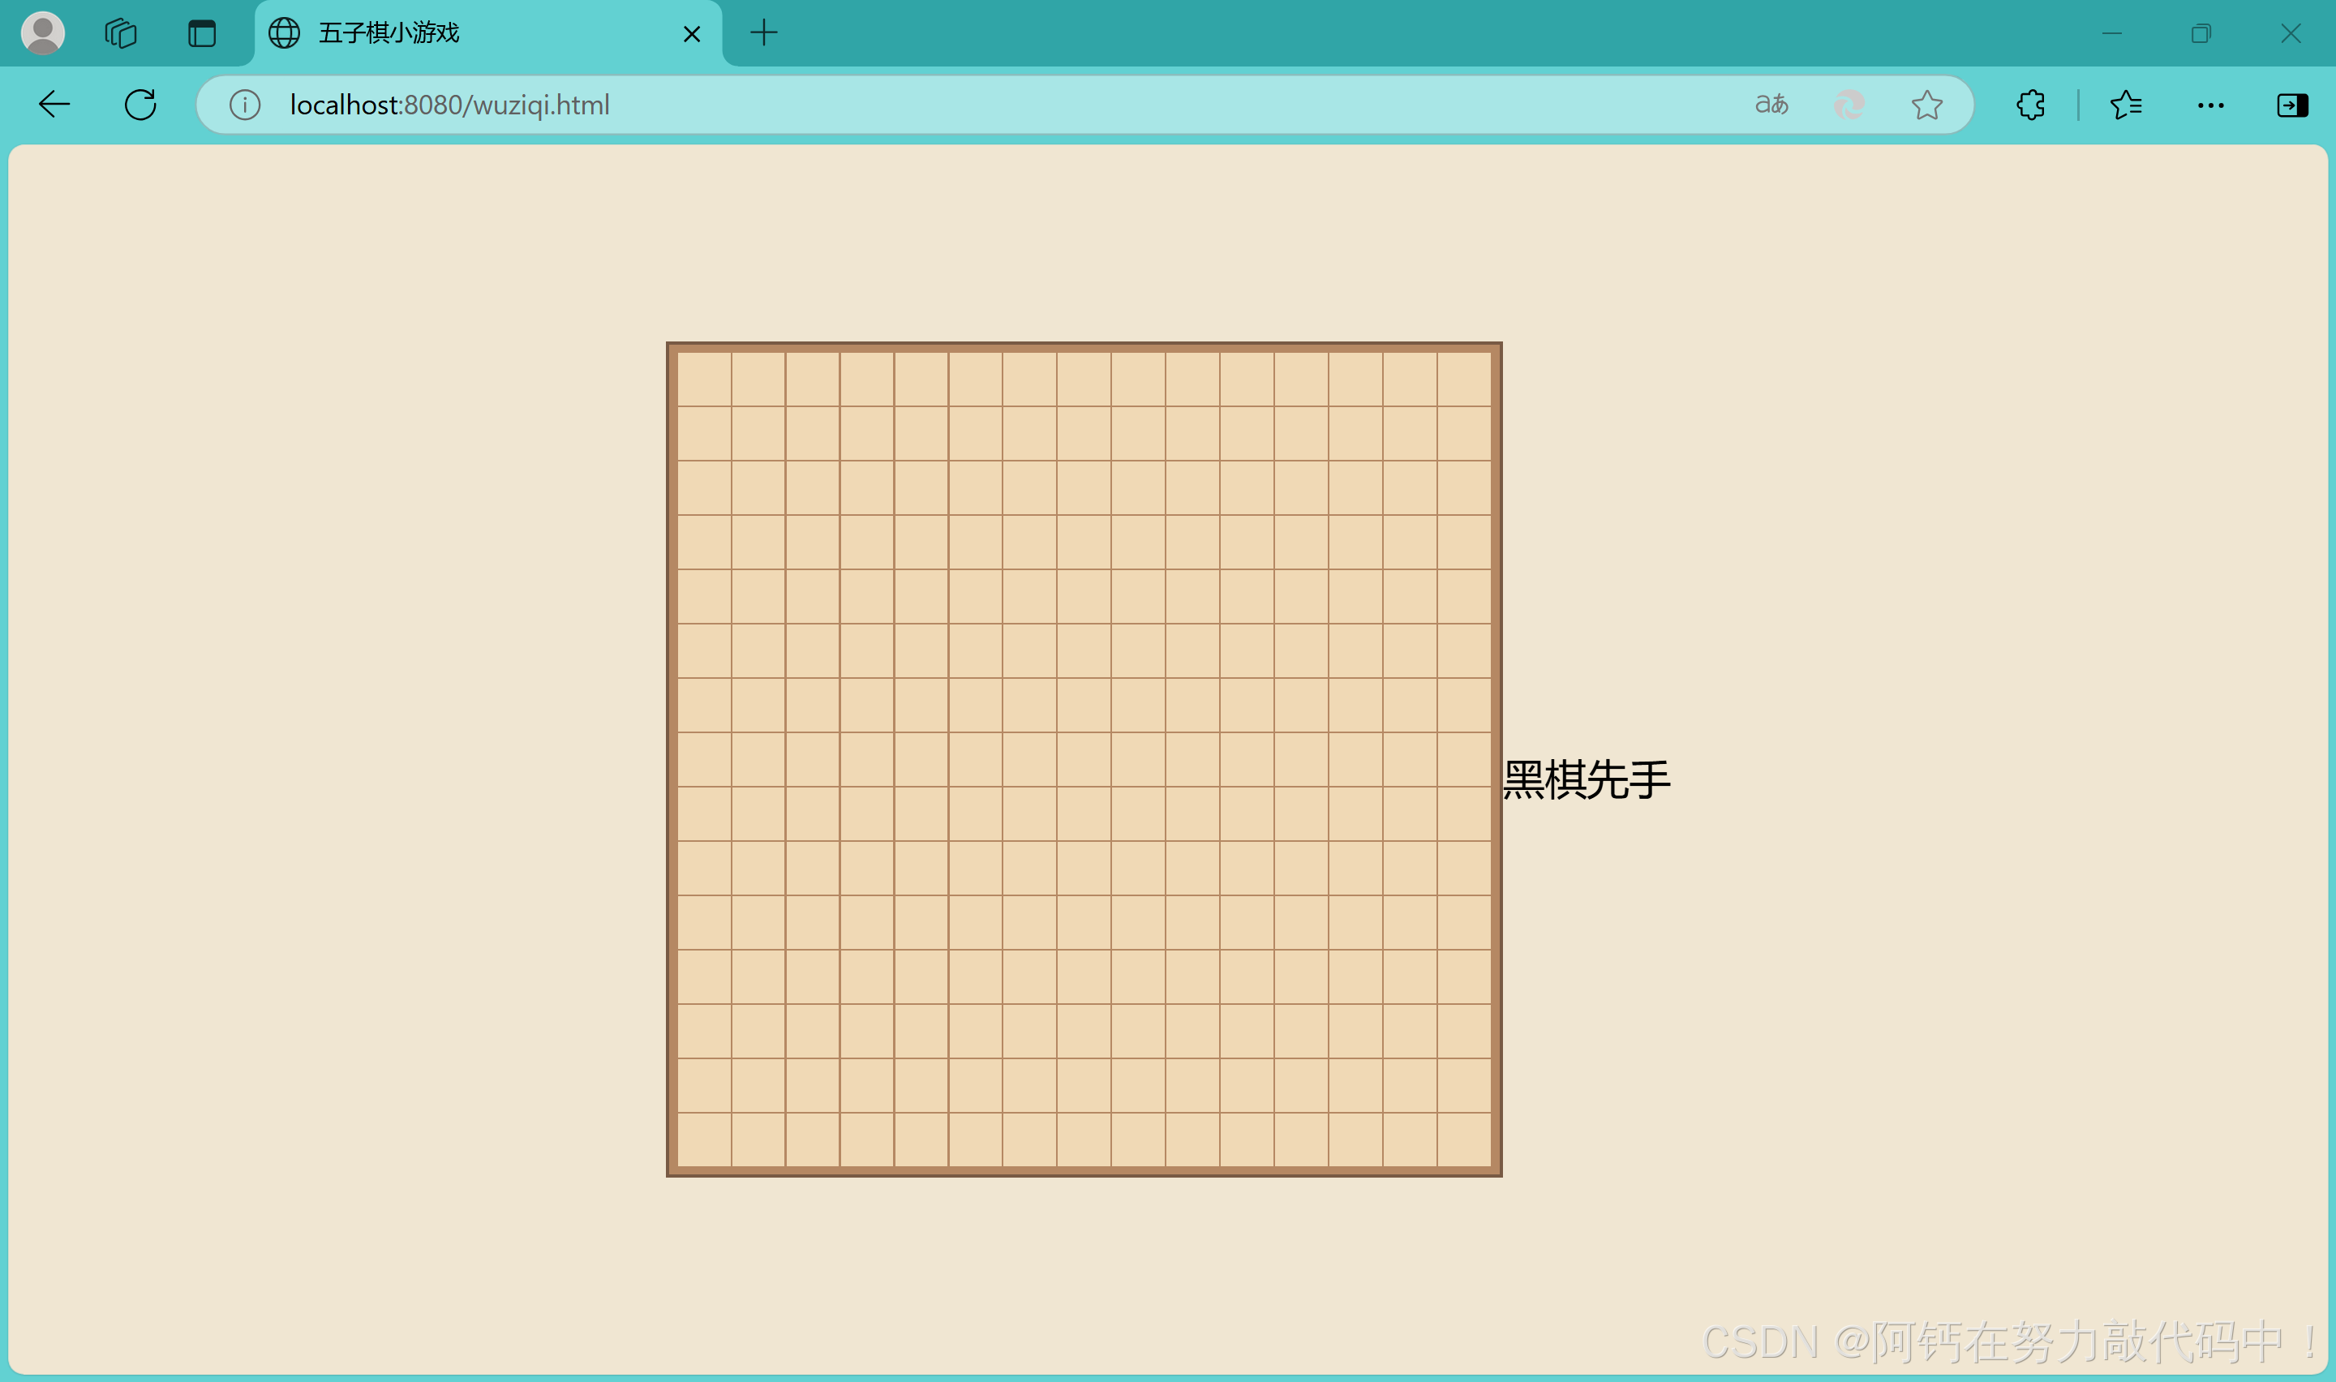2336x1382 pixels.
Task: Click the 黑棋先手 status text
Action: [x=1586, y=779]
